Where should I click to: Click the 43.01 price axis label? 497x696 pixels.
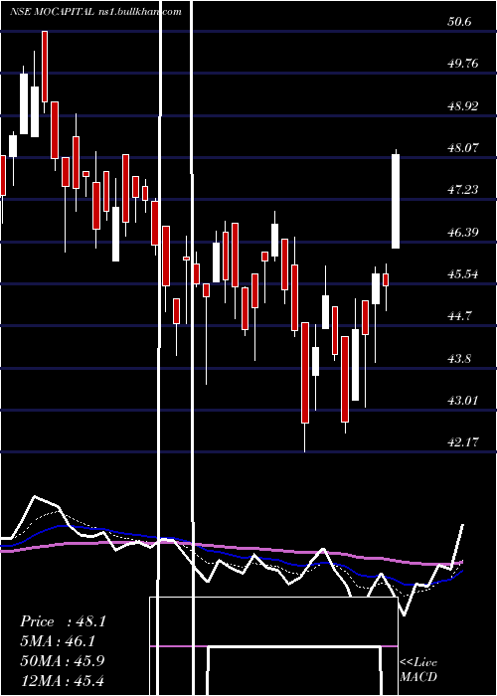click(463, 401)
